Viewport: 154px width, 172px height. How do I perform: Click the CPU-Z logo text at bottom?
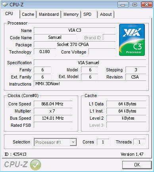tap(16, 164)
